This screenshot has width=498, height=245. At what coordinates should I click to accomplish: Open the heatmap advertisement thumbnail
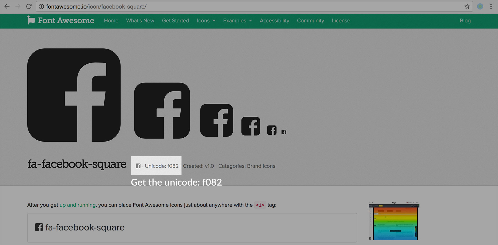[x=394, y=221]
